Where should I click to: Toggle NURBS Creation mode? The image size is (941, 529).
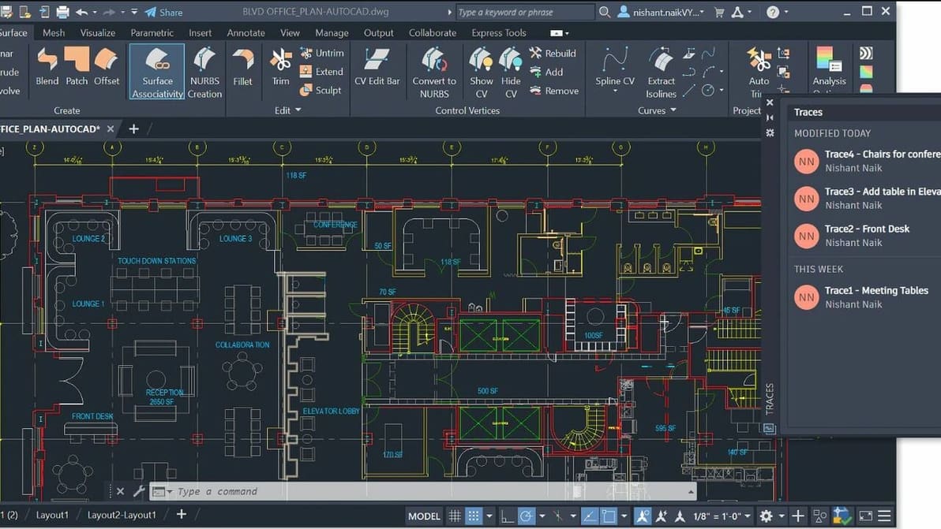(x=204, y=71)
